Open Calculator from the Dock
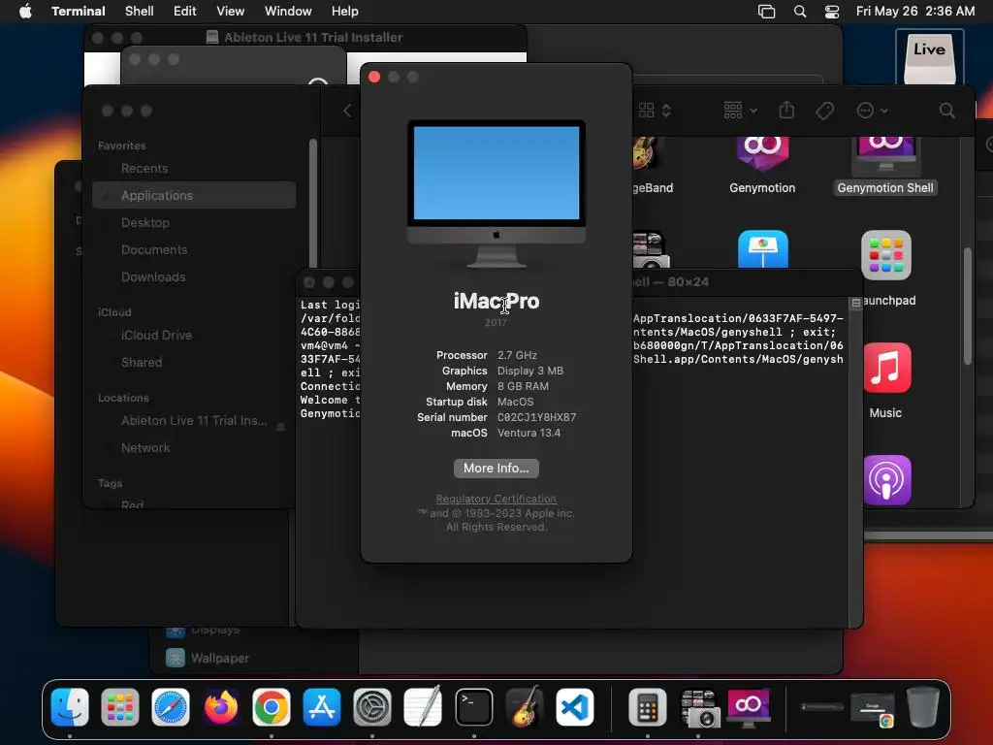 (x=647, y=706)
